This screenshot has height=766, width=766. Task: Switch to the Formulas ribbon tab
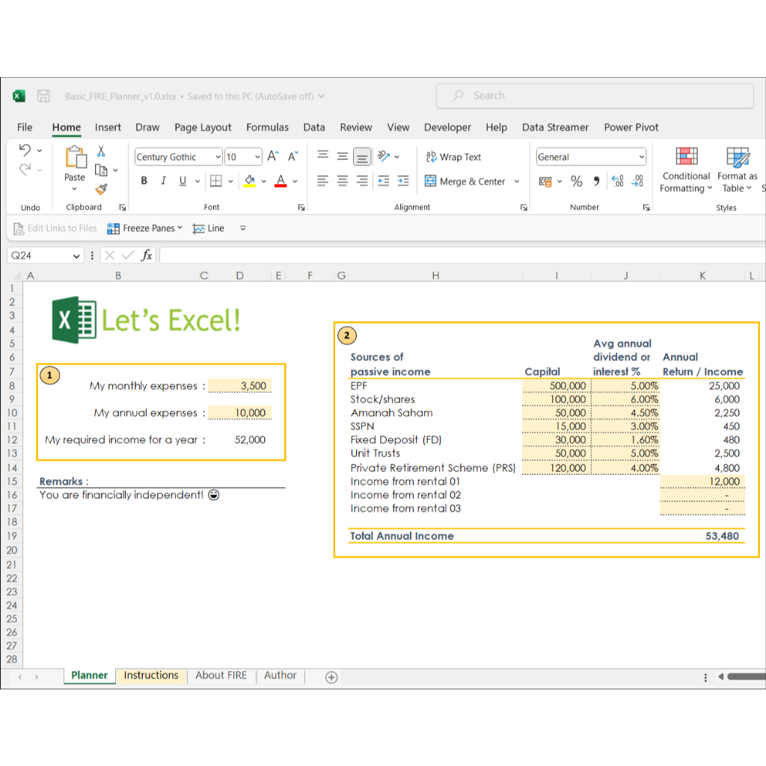pyautogui.click(x=267, y=127)
